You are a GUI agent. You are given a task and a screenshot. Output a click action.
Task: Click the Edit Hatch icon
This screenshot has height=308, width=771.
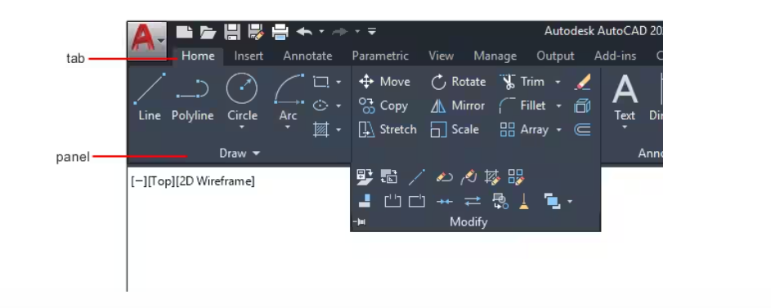(x=492, y=176)
